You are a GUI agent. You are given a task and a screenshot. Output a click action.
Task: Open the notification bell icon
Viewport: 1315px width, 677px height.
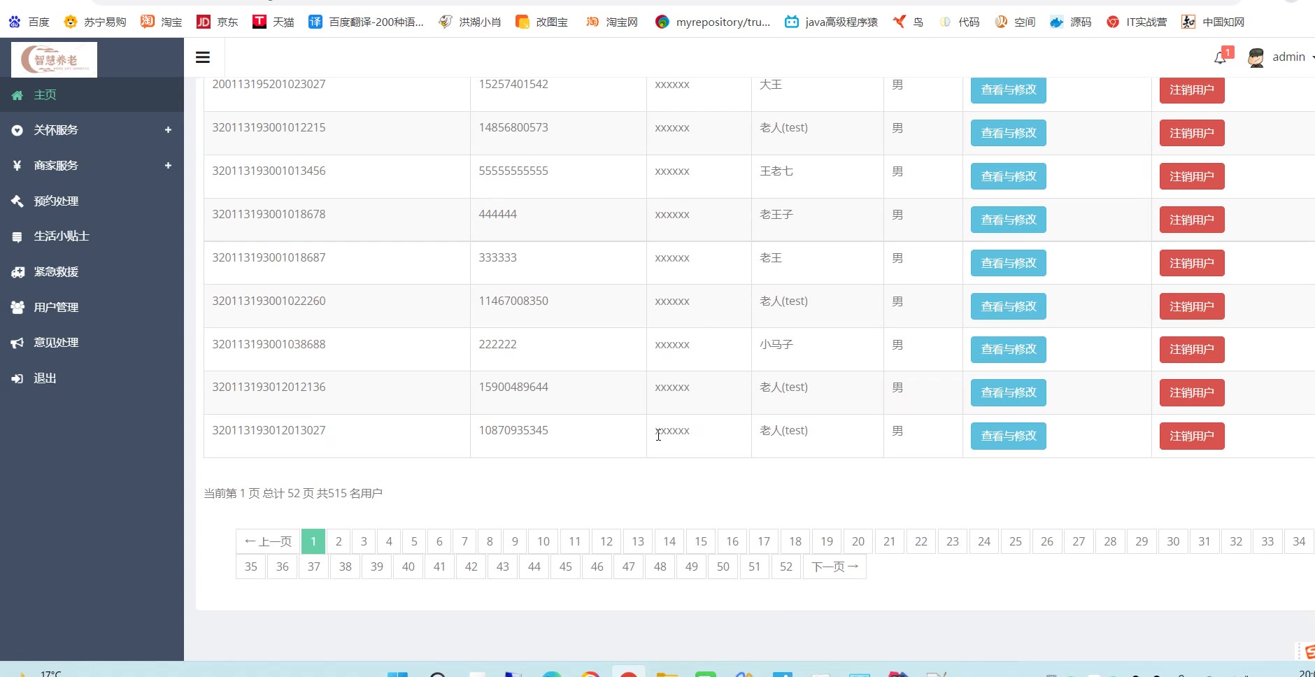point(1221,57)
